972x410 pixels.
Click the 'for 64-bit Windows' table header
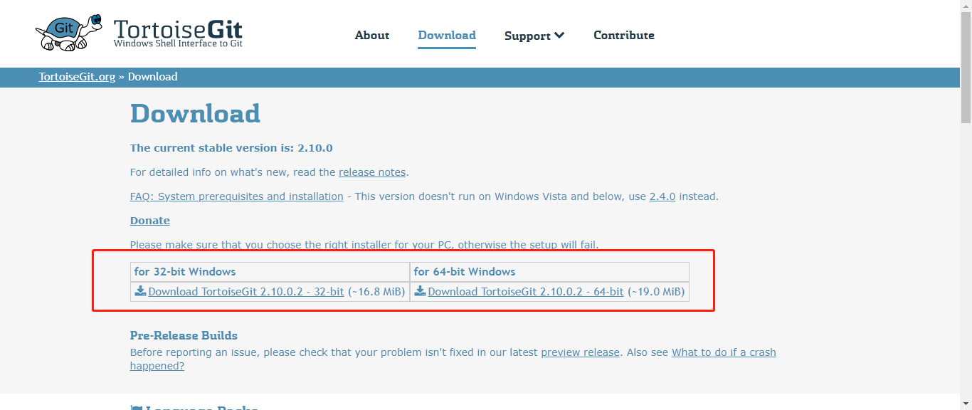click(465, 271)
